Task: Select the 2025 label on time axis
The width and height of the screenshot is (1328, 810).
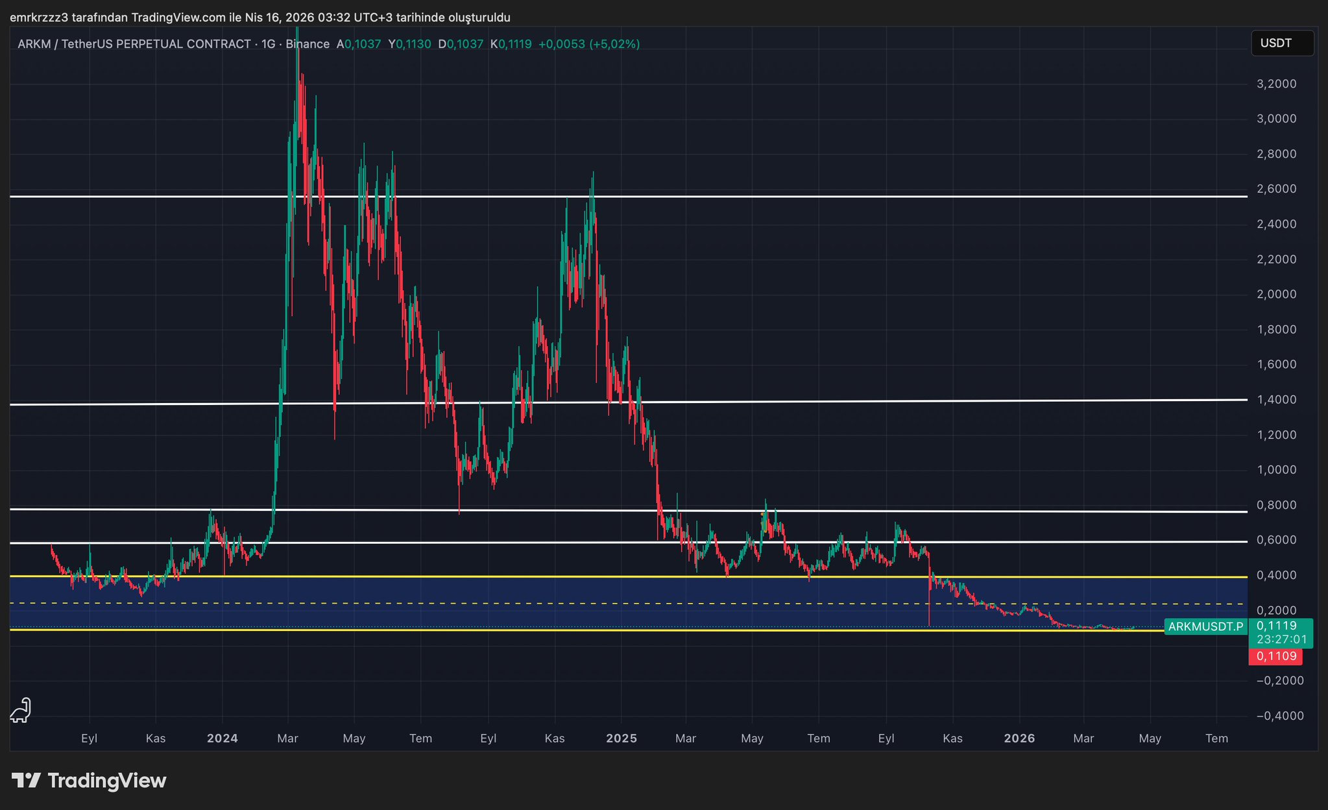Action: [x=622, y=738]
